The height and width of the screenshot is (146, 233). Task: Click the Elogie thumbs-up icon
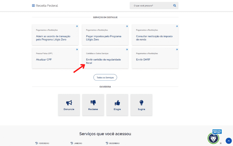pyautogui.click(x=117, y=103)
